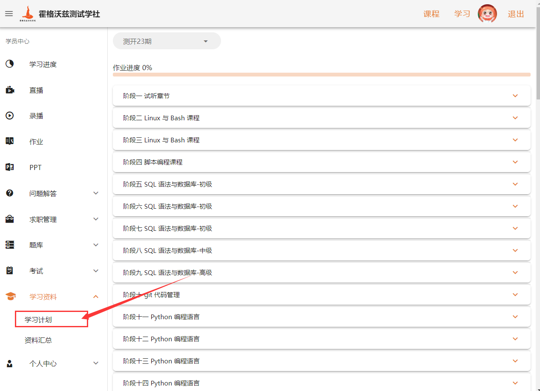Click the 阶段九 SQL 语法与数据库-高级 title

[x=167, y=273]
